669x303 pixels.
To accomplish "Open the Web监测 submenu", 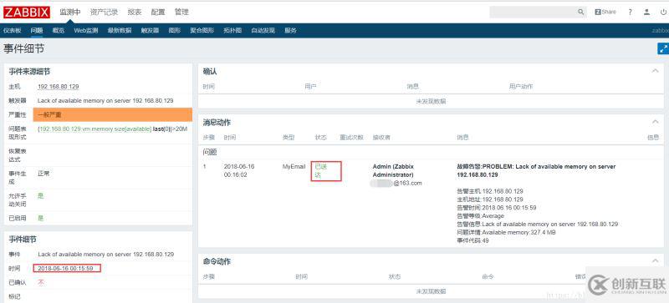I will (x=86, y=30).
